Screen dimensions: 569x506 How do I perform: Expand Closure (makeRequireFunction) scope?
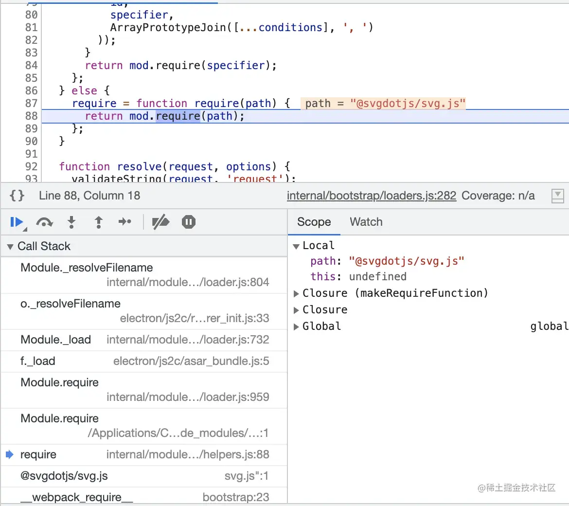coord(296,294)
